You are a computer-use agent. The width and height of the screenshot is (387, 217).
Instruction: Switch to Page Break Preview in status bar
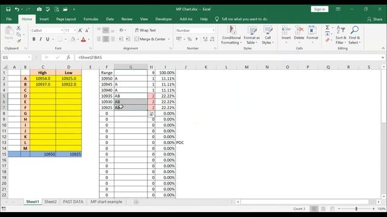coord(332,209)
